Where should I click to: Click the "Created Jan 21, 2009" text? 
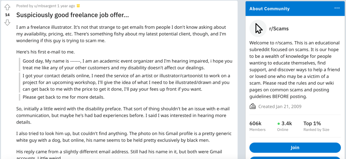coord(280,107)
